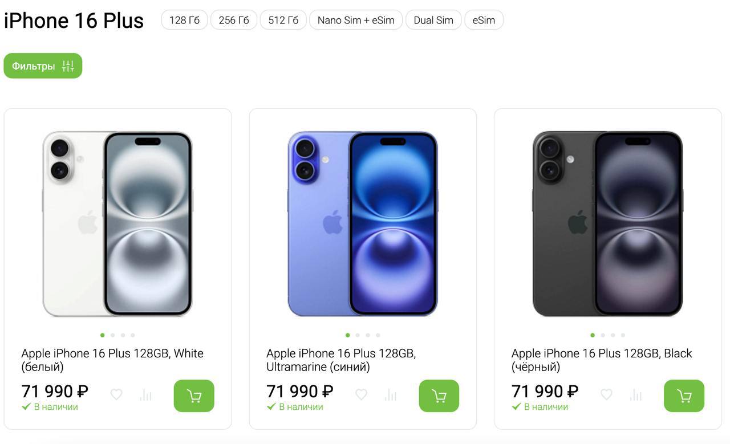Favorite the Ultramarine iPhone with heart icon
The height and width of the screenshot is (444, 730).
coord(361,394)
